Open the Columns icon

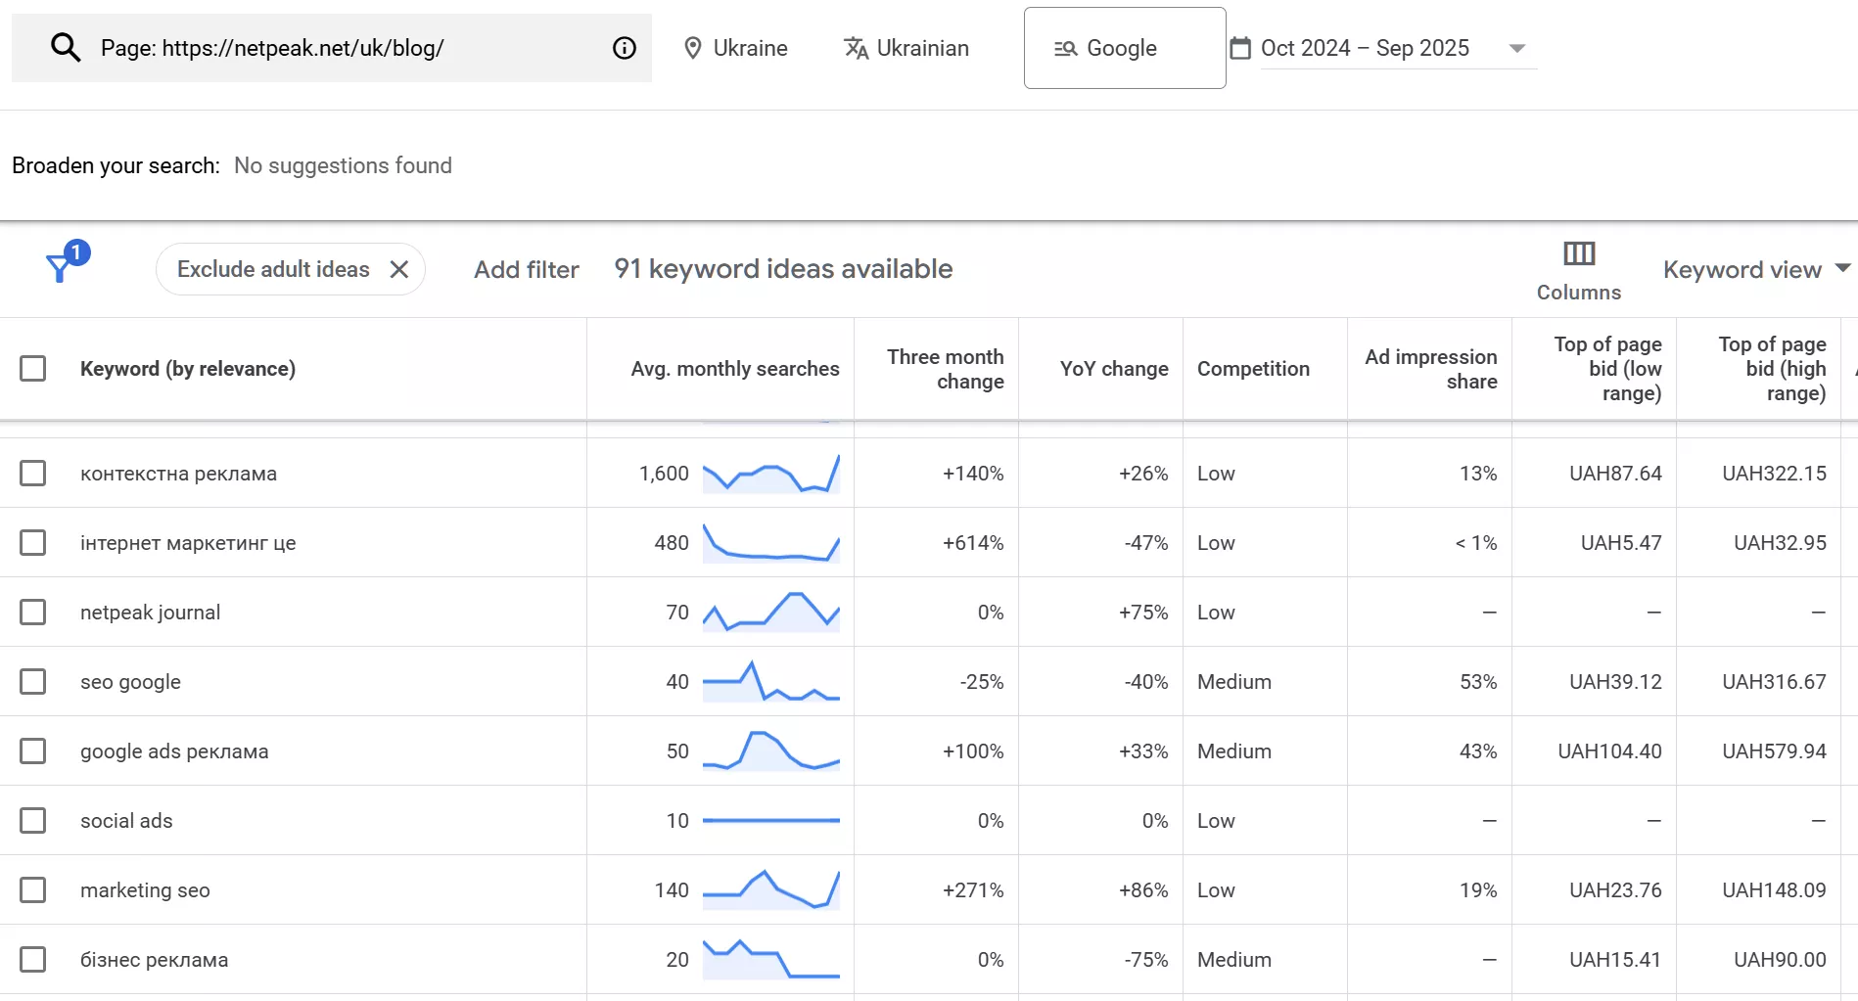(1578, 254)
